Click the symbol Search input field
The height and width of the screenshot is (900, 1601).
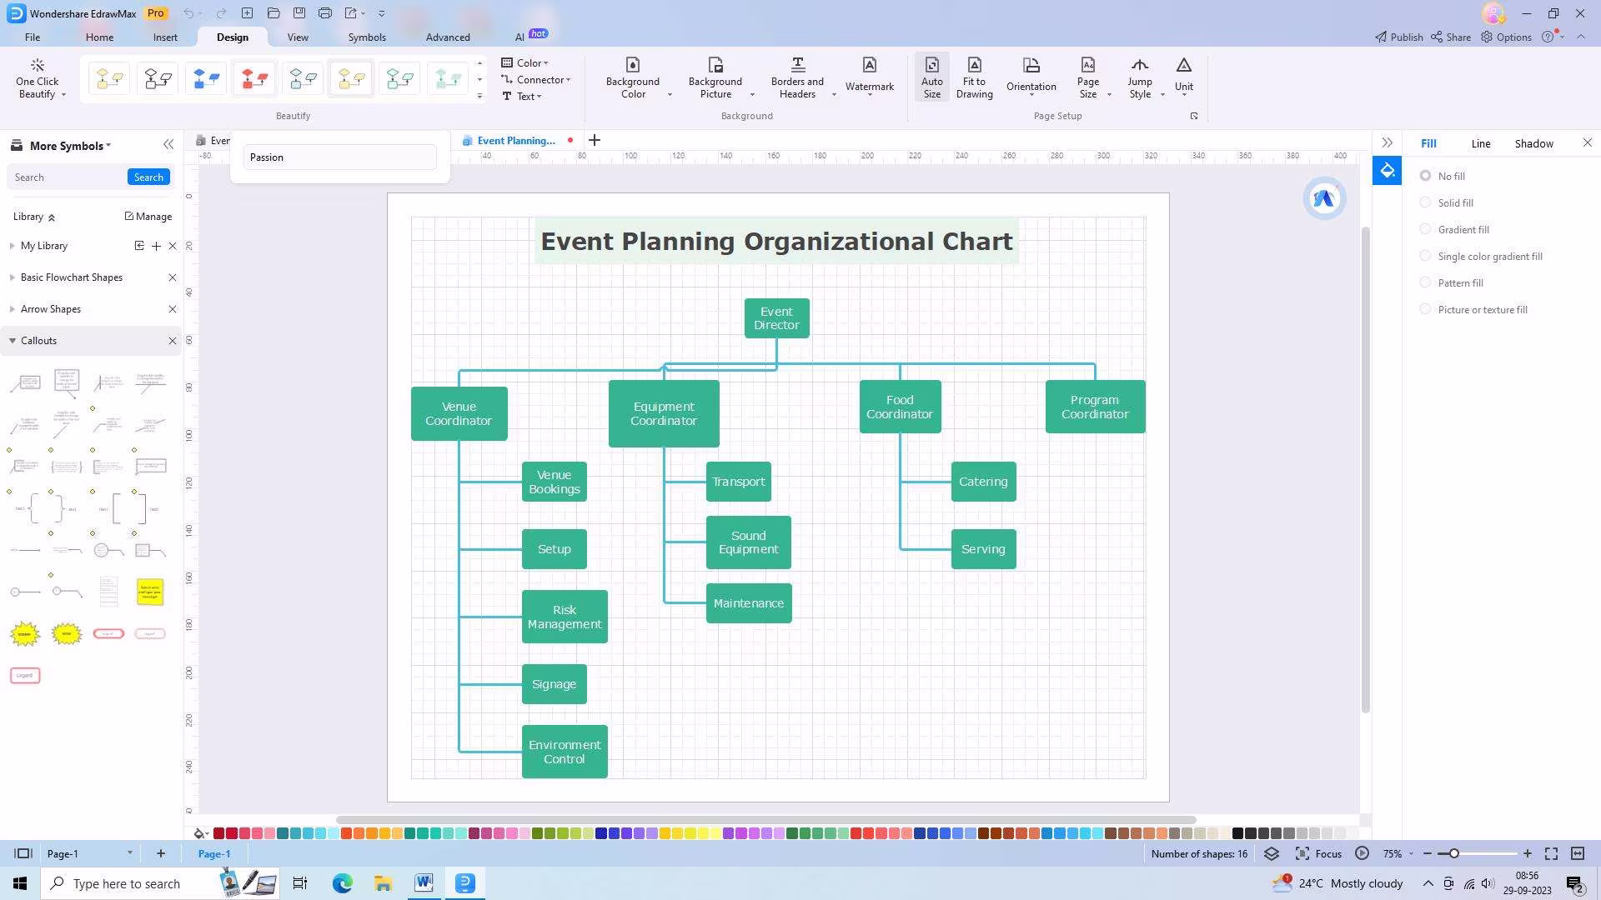point(67,177)
